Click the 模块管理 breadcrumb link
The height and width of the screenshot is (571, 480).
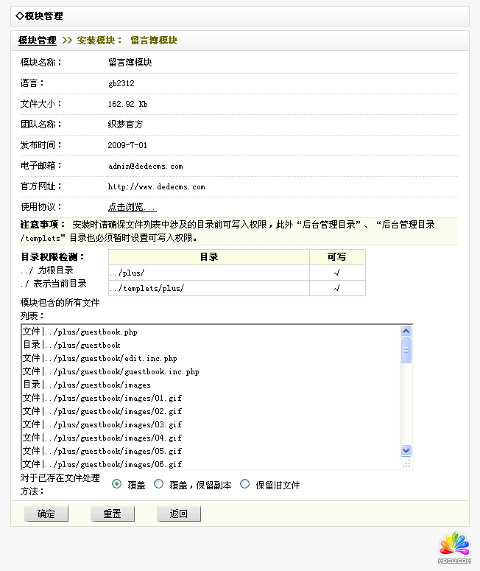pyautogui.click(x=37, y=41)
